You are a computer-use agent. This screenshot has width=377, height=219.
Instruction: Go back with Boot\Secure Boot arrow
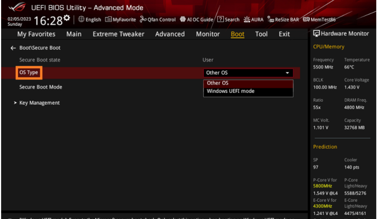pyautogui.click(x=13, y=48)
